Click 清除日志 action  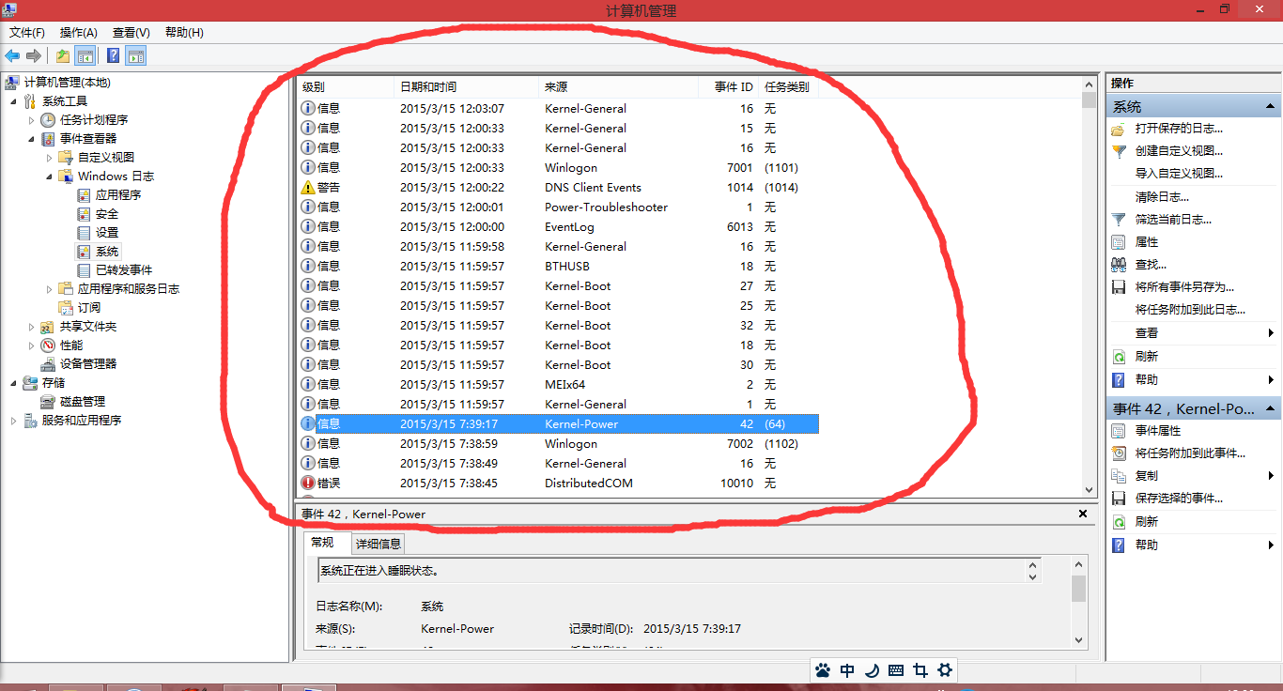click(1162, 196)
